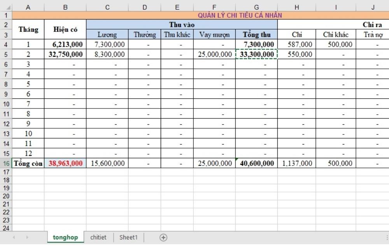Select column D header
The width and height of the screenshot is (389, 246).
(x=145, y=7)
